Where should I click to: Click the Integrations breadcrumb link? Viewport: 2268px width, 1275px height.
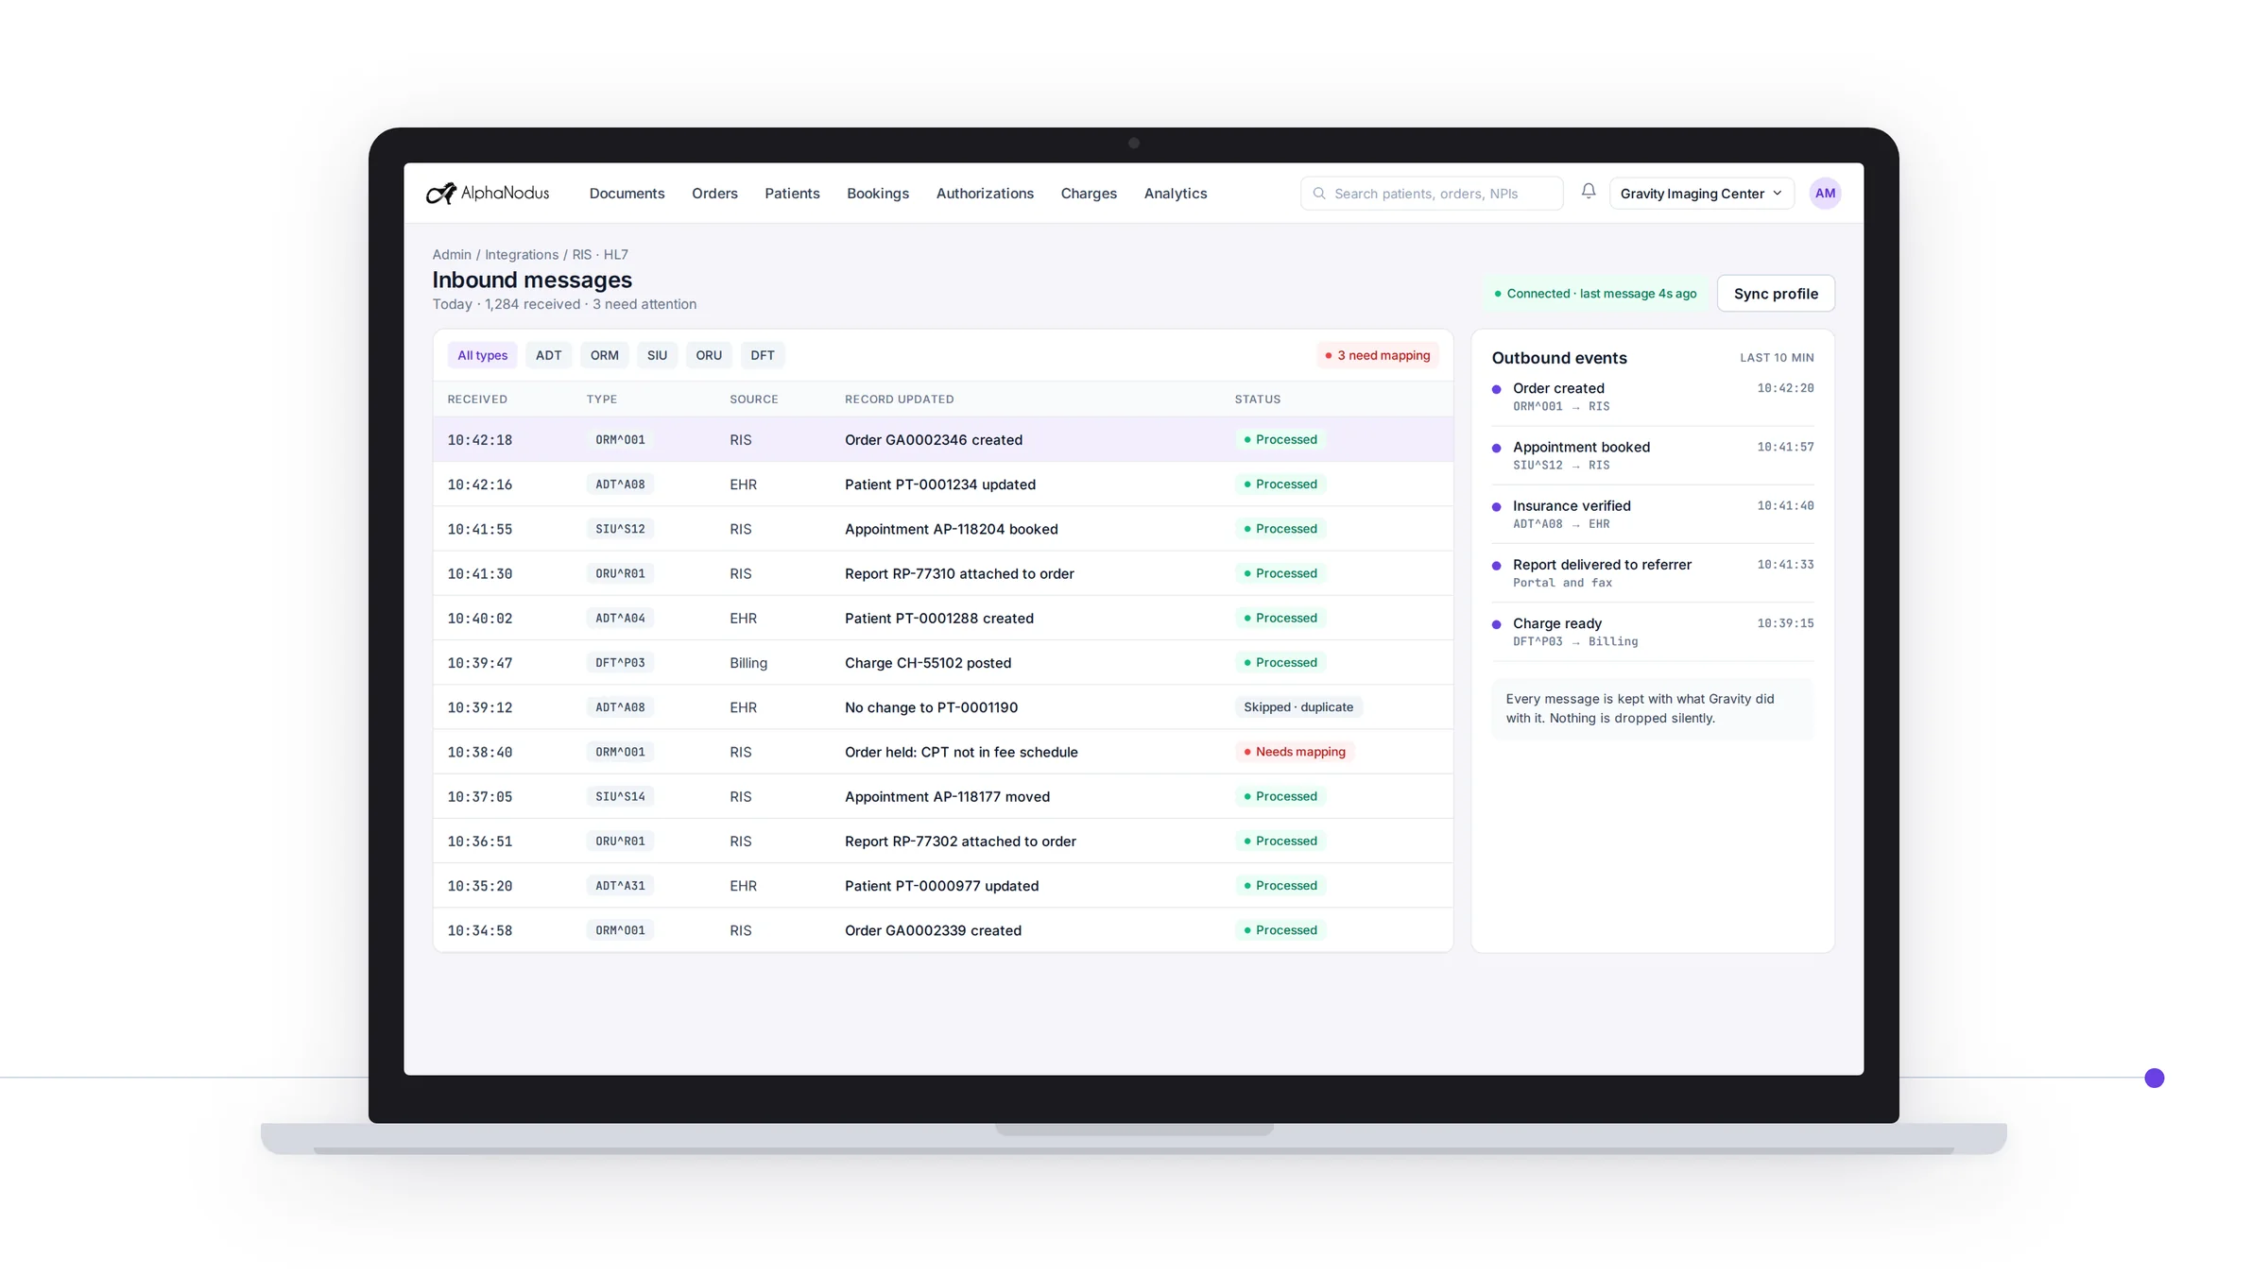click(x=522, y=255)
